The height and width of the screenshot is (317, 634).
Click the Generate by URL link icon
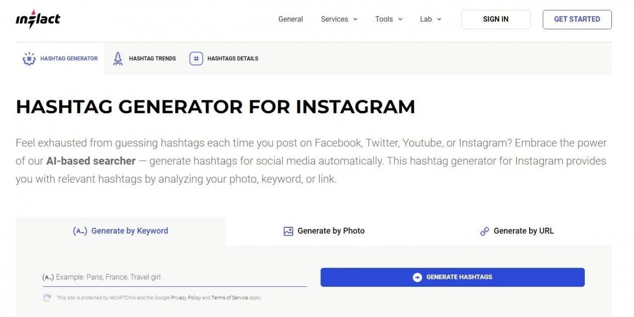pyautogui.click(x=484, y=231)
